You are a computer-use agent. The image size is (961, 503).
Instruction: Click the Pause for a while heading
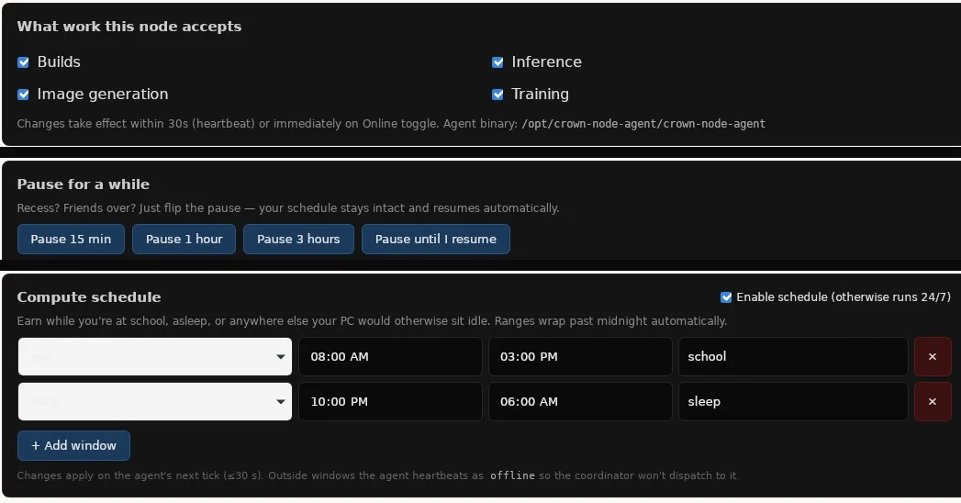coord(84,184)
